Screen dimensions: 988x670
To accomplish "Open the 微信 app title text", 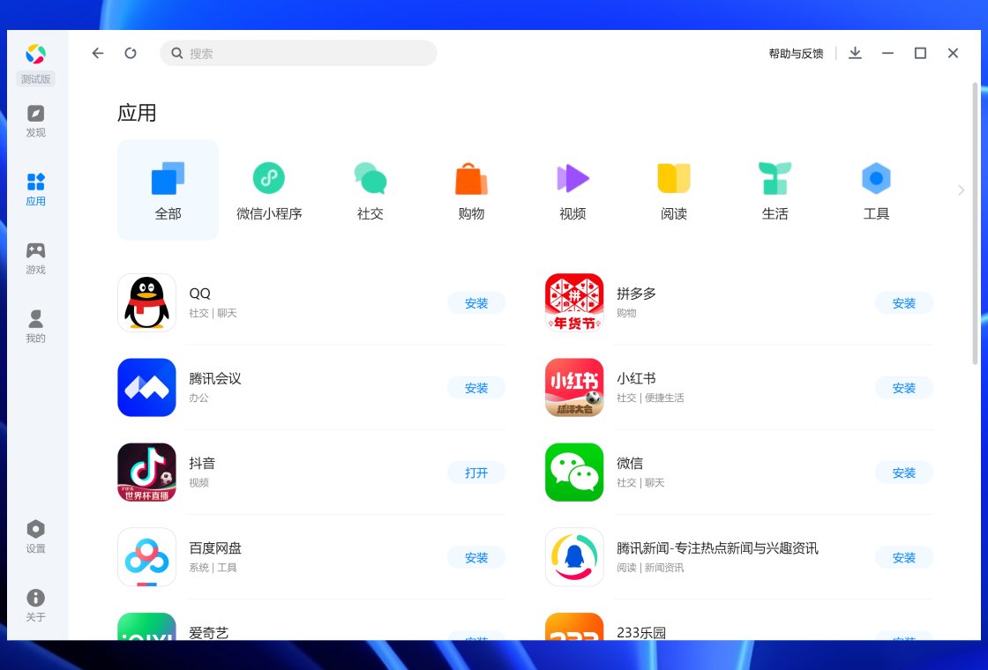I will point(630,464).
